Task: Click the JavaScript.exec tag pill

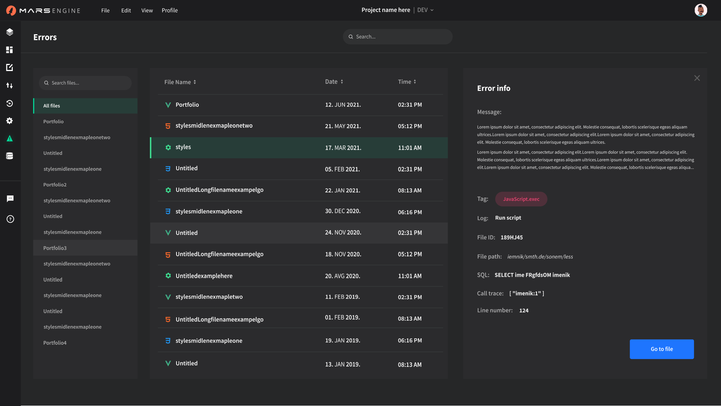Action: [521, 199]
